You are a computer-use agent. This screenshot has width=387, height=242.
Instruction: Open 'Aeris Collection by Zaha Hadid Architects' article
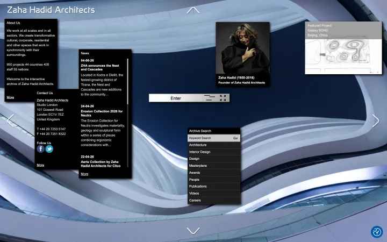tap(101, 163)
